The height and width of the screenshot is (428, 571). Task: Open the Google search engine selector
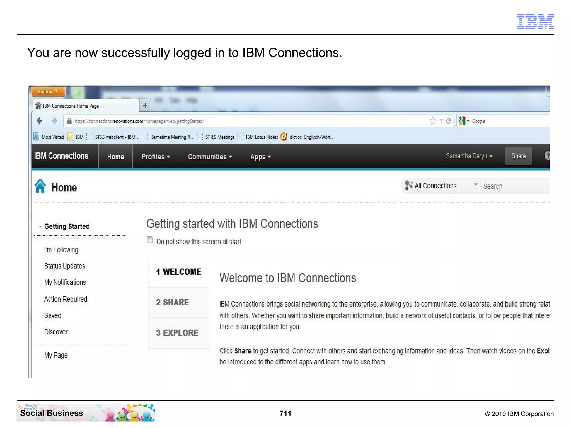coord(464,121)
